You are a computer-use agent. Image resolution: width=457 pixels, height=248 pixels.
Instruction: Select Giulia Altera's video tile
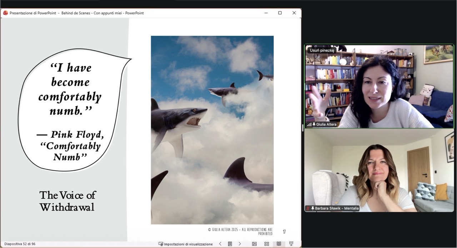[379, 86]
